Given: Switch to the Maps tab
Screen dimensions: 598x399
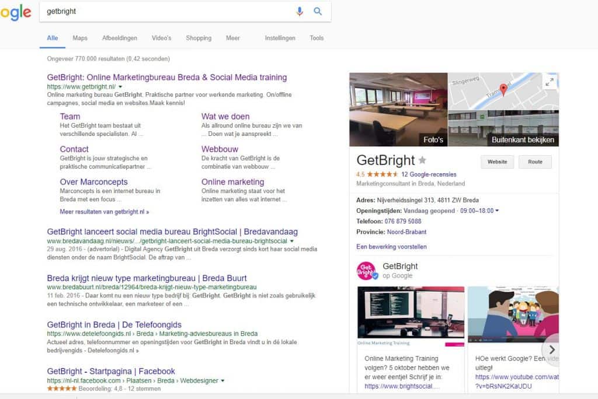Looking at the screenshot, I should (x=79, y=38).
